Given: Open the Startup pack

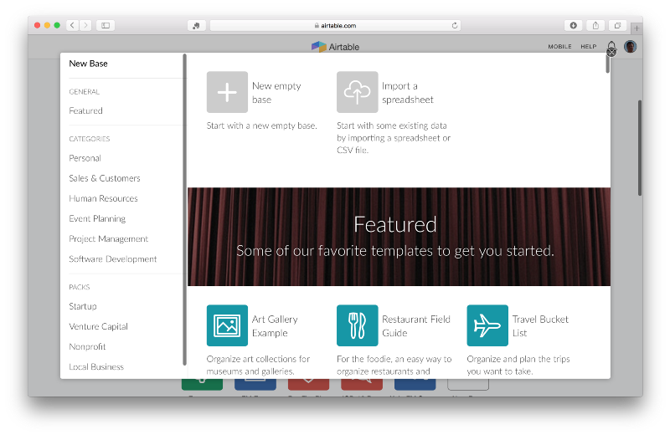Looking at the screenshot, I should point(83,306).
